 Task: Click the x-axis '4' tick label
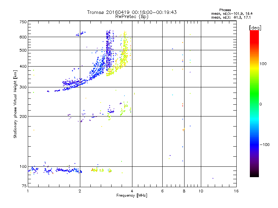[x=132, y=191]
